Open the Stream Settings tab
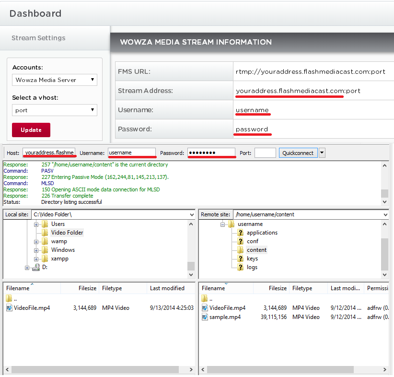This screenshot has height=377, width=394. click(38, 38)
